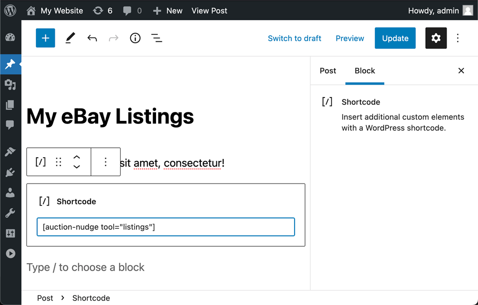Open the updates indicator showing 6
478x305 pixels.
tap(103, 10)
